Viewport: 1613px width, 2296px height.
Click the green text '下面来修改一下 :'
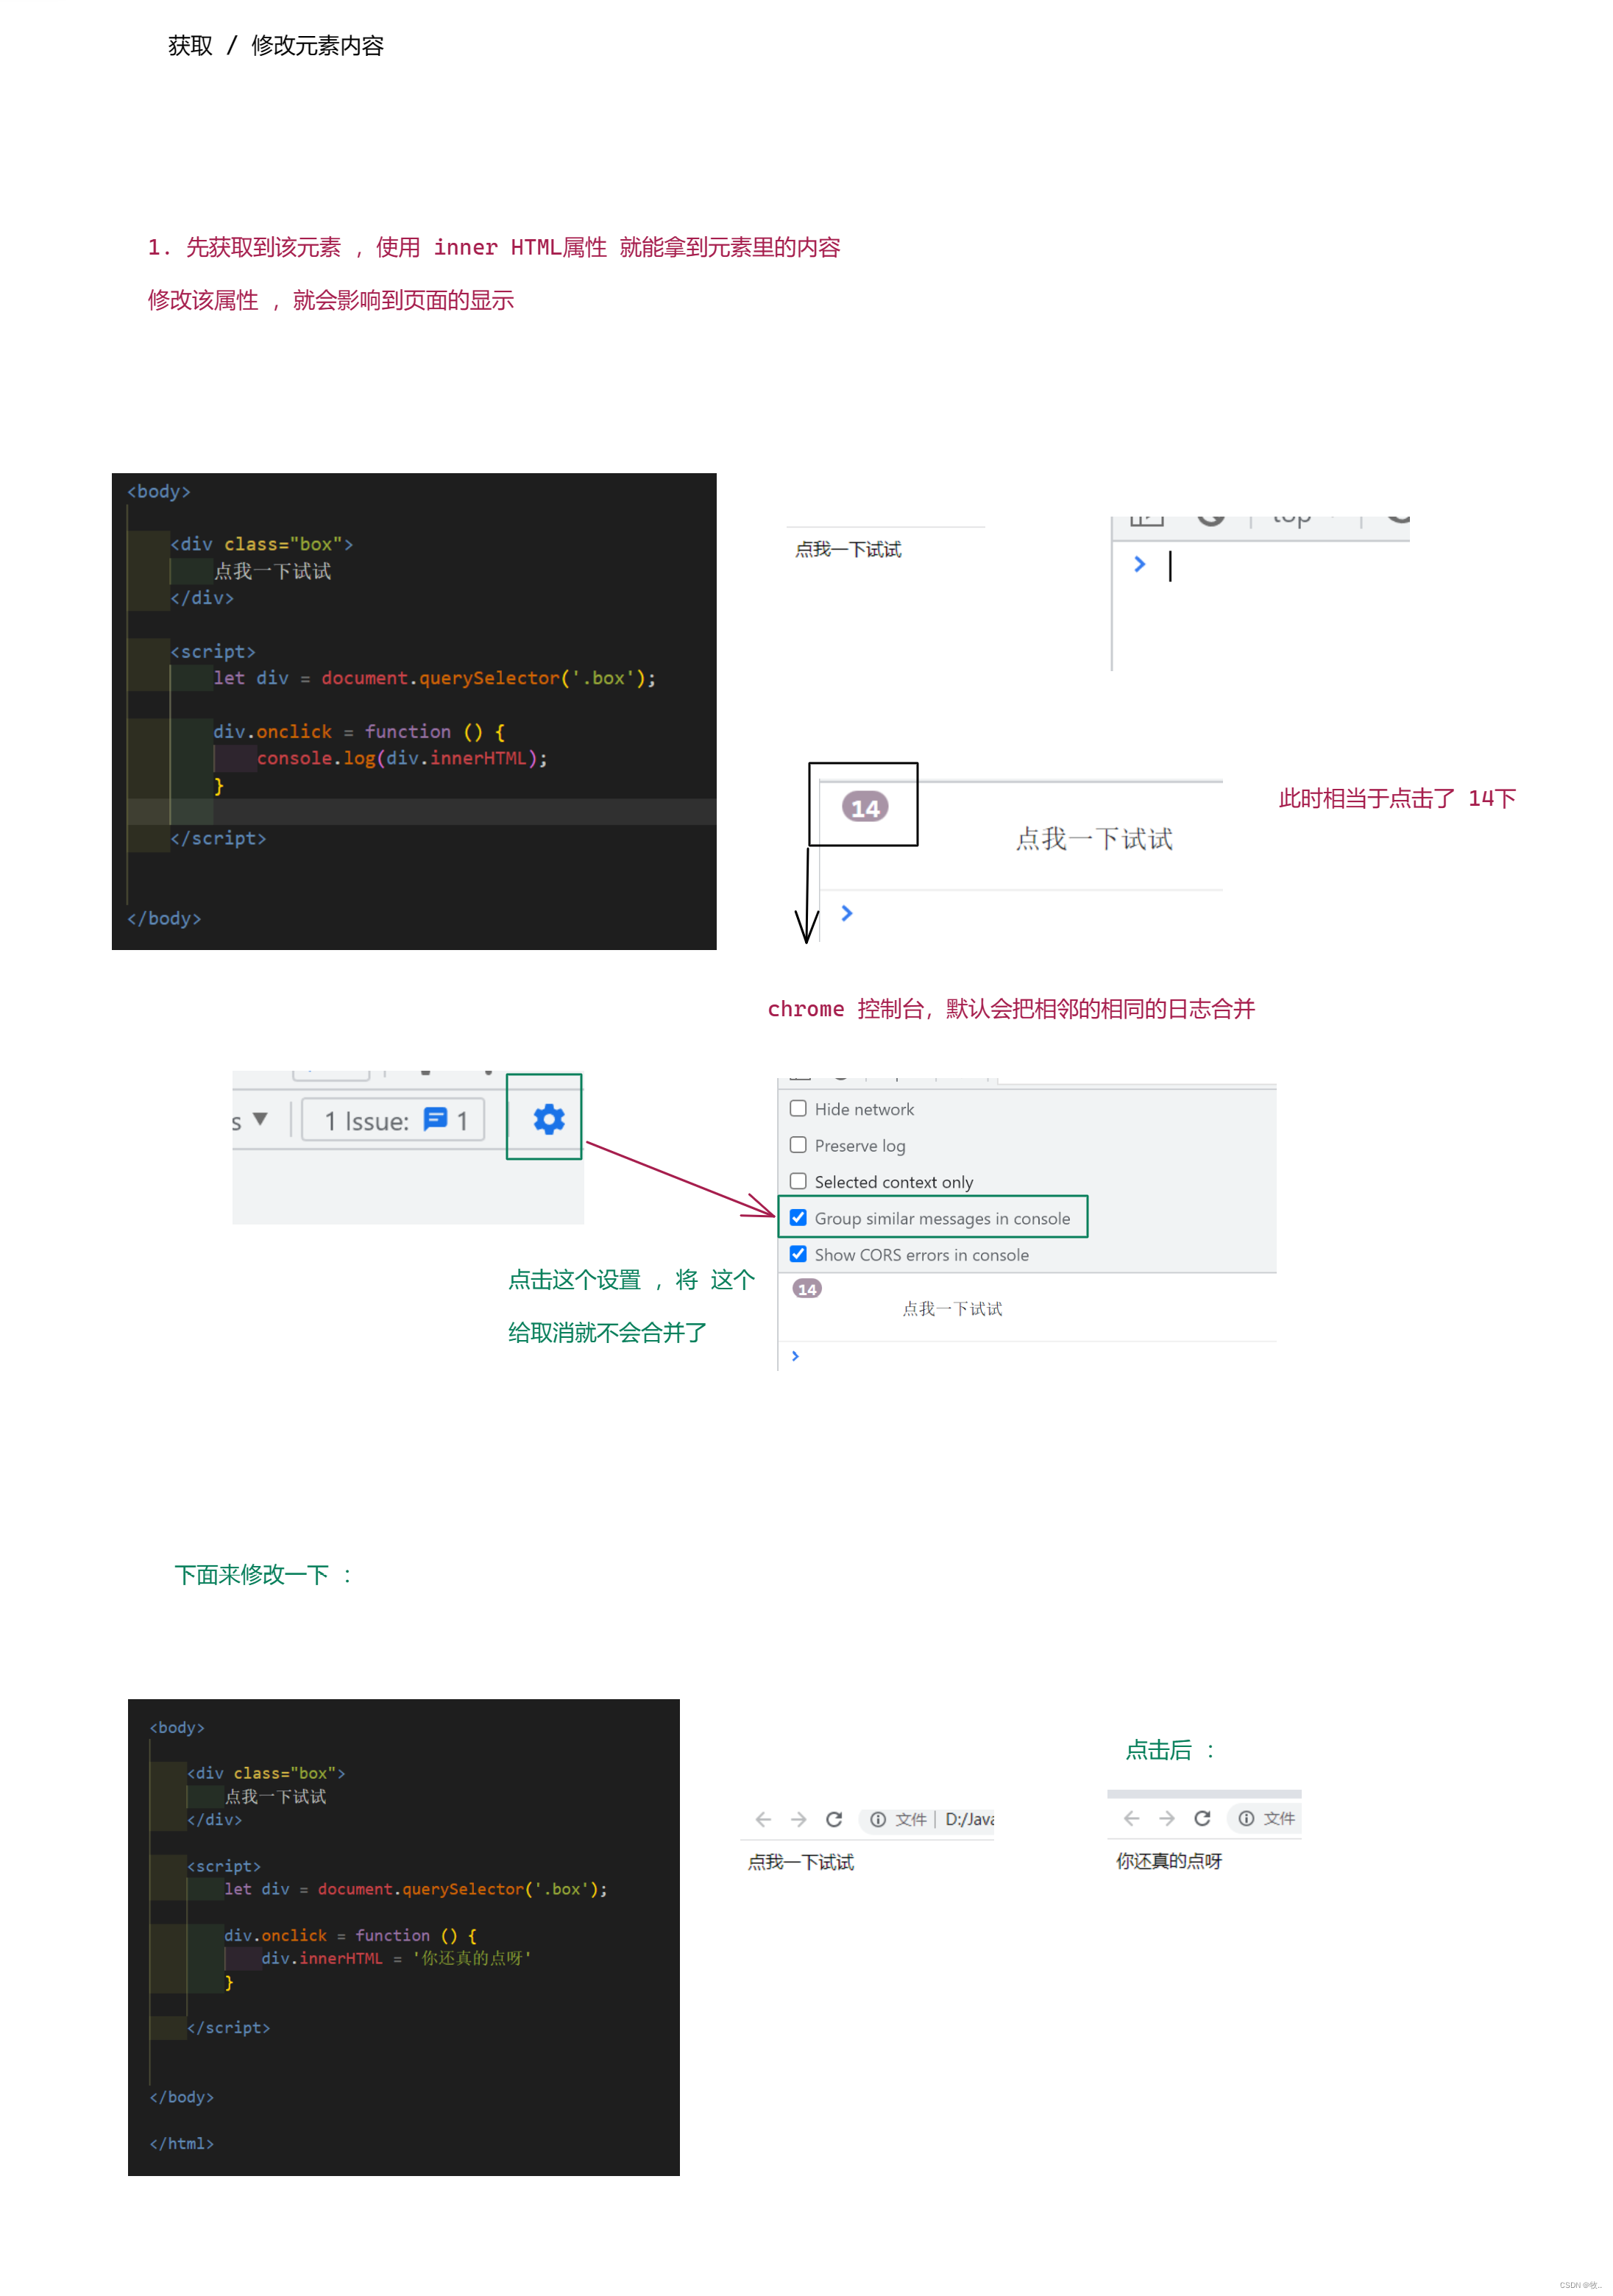click(264, 1575)
